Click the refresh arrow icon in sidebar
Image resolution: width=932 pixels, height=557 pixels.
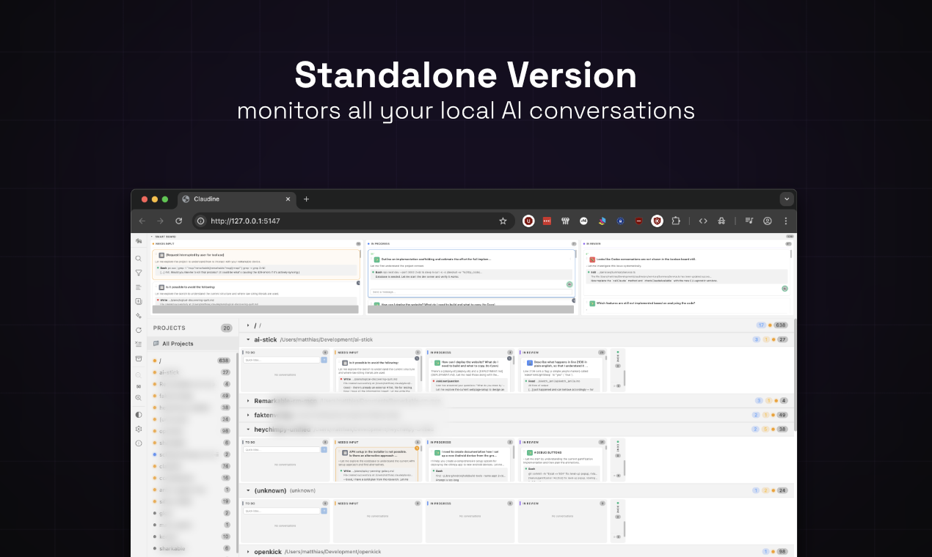[138, 330]
